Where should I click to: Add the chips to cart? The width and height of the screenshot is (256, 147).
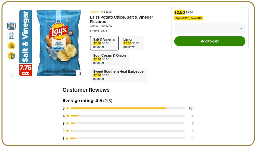click(210, 41)
